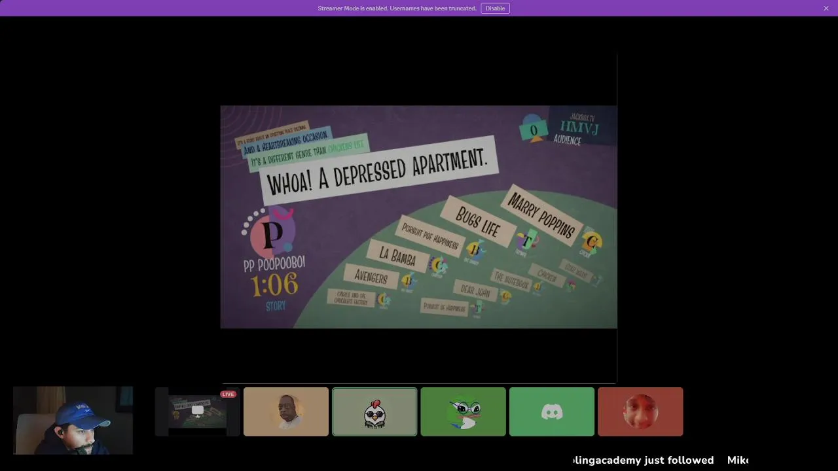The image size is (838, 471).
Task: Click the "Bugs Life" answer card
Action: pos(478,222)
